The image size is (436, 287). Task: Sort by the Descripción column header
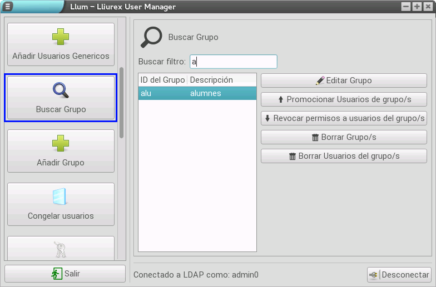point(211,80)
